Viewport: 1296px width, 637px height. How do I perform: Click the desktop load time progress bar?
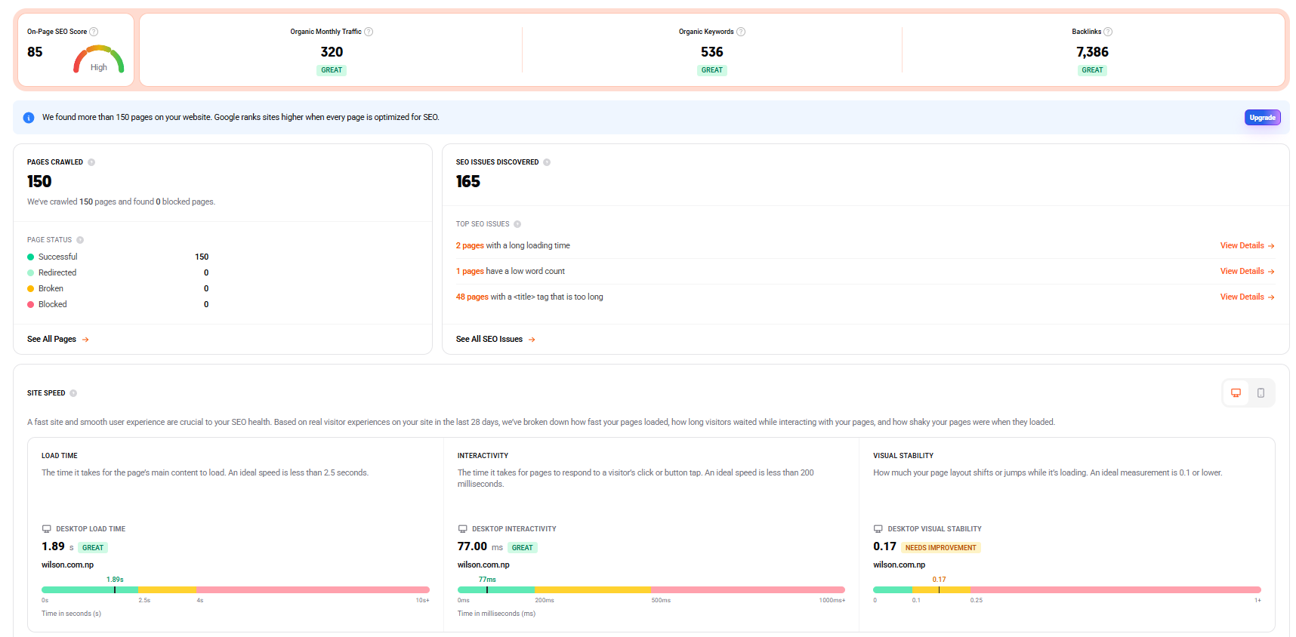click(235, 589)
